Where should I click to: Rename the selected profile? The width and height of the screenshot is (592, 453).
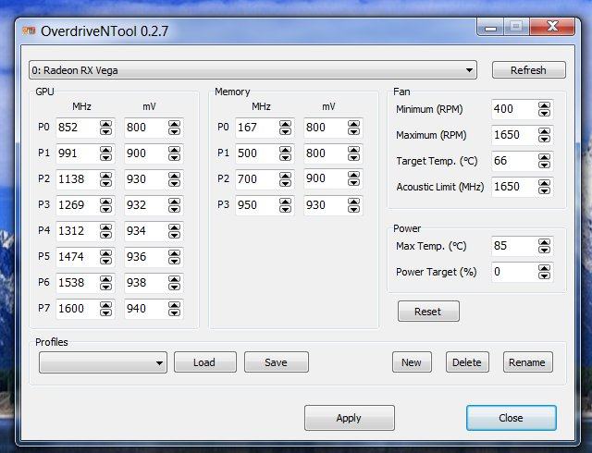pos(527,362)
